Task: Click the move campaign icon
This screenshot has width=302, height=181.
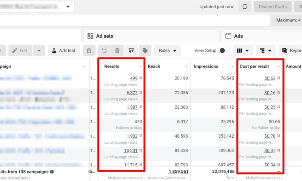Action: [131, 51]
